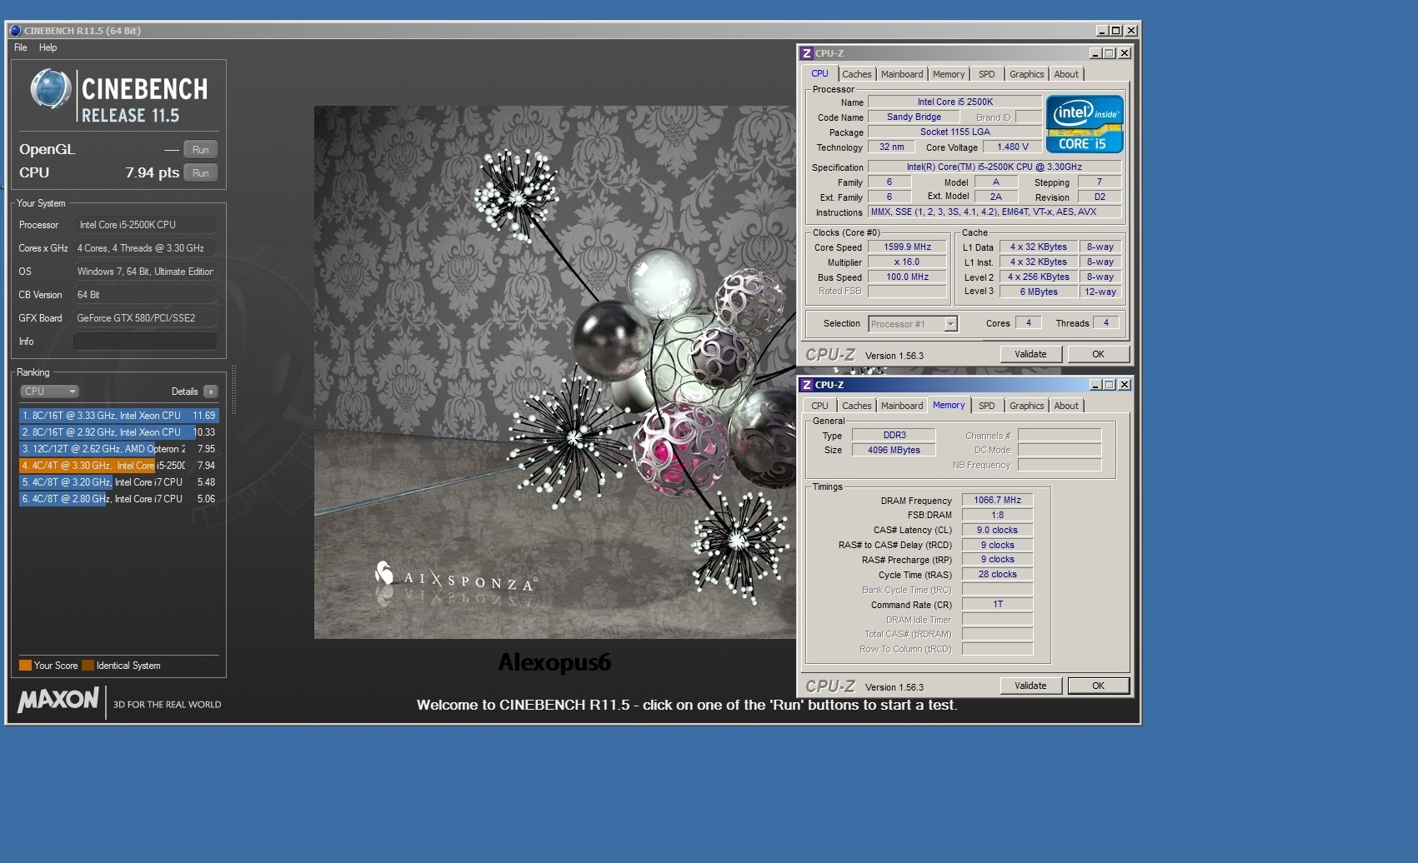The height and width of the screenshot is (863, 1418).
Task: Click Validate in upper CPU-Z window
Action: [x=1030, y=354]
